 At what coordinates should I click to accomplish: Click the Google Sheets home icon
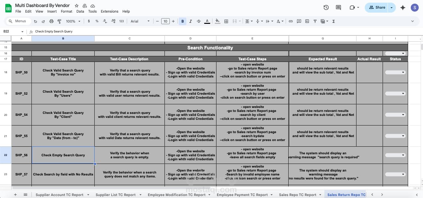pos(9,8)
